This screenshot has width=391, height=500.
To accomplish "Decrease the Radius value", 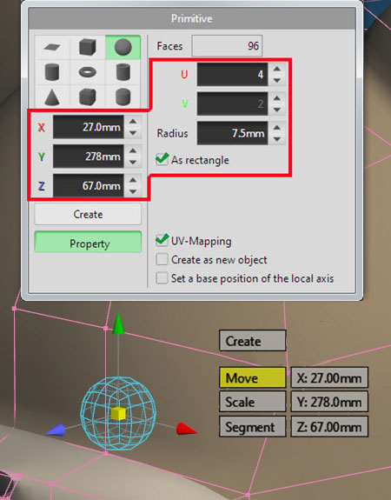I will [x=277, y=139].
